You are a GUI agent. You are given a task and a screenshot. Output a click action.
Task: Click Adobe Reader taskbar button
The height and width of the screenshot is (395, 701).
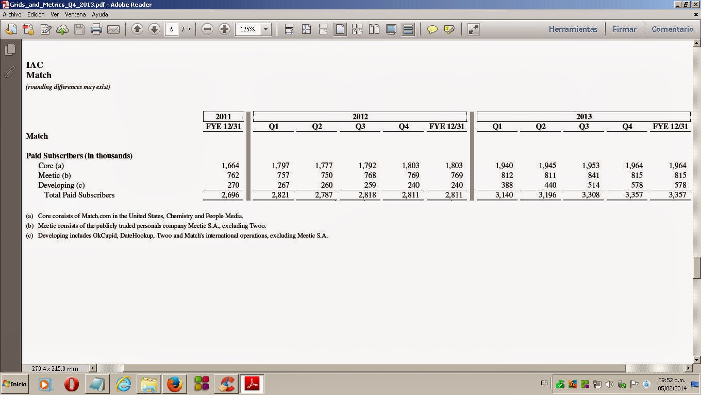pos(252,384)
